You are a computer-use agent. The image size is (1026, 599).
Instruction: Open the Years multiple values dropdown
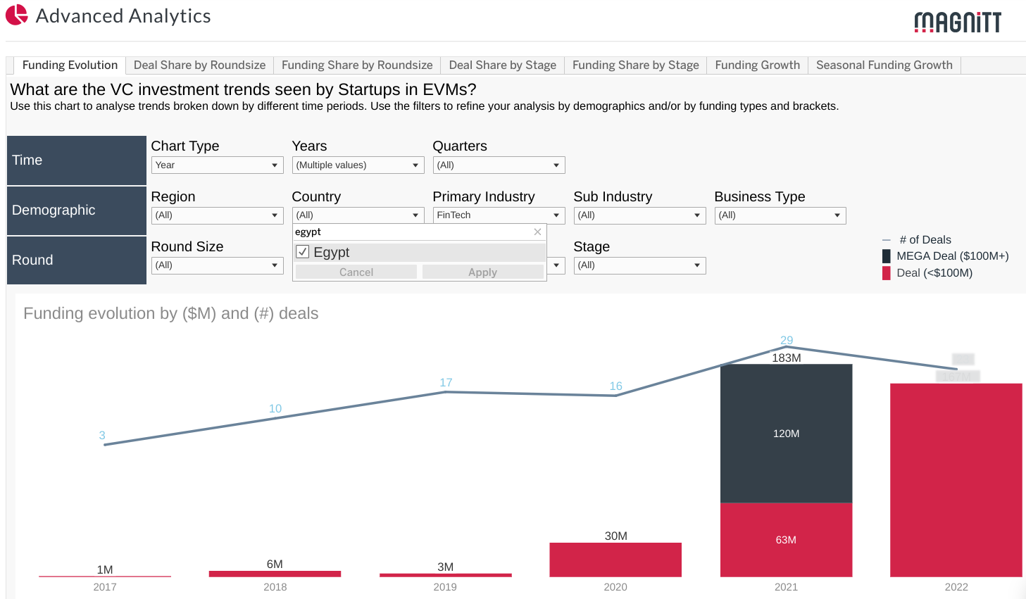pyautogui.click(x=416, y=165)
